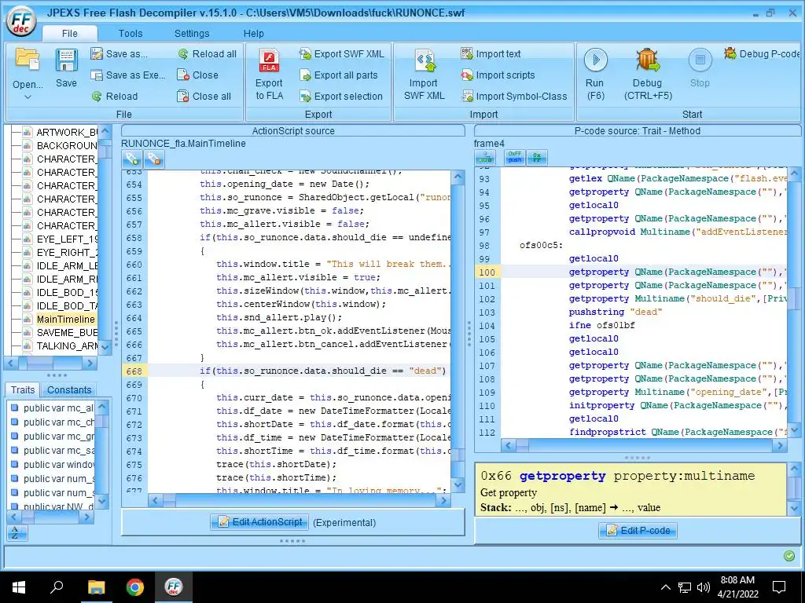The width and height of the screenshot is (805, 603).
Task: Choose Save as Exe... option
Action: (x=128, y=75)
